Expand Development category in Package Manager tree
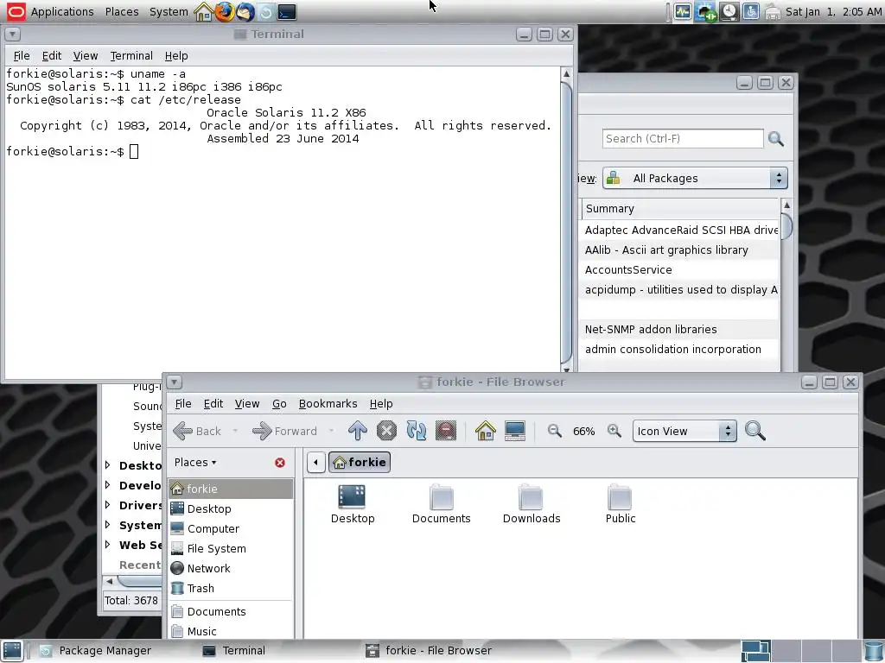The height and width of the screenshot is (663, 885). coord(108,485)
